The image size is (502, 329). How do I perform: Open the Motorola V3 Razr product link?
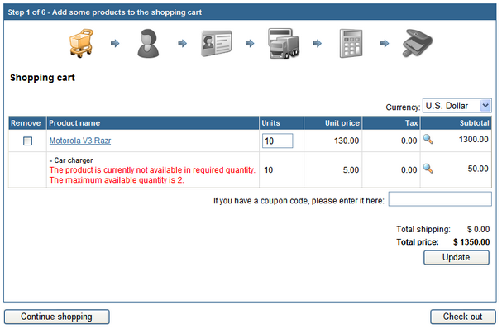[x=80, y=141]
